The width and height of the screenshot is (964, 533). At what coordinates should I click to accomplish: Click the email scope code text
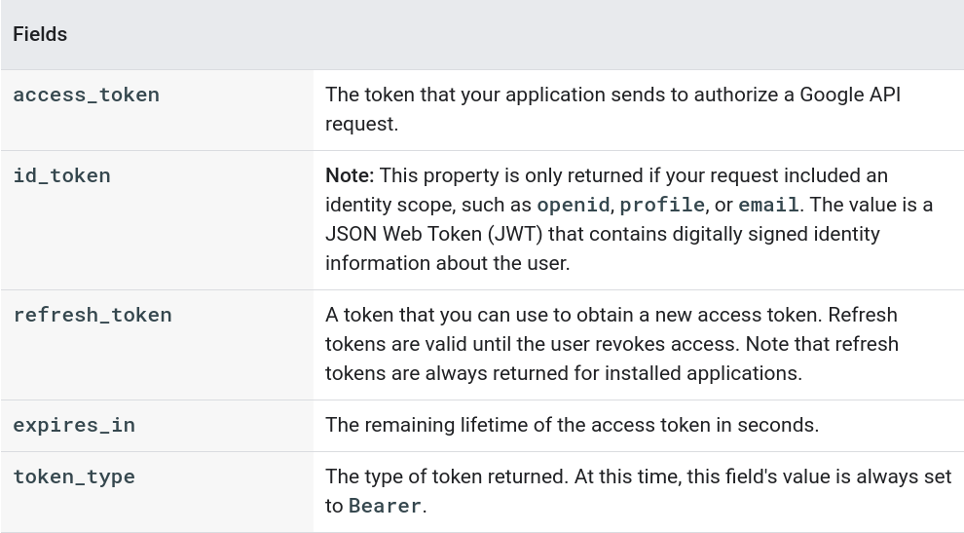point(768,205)
